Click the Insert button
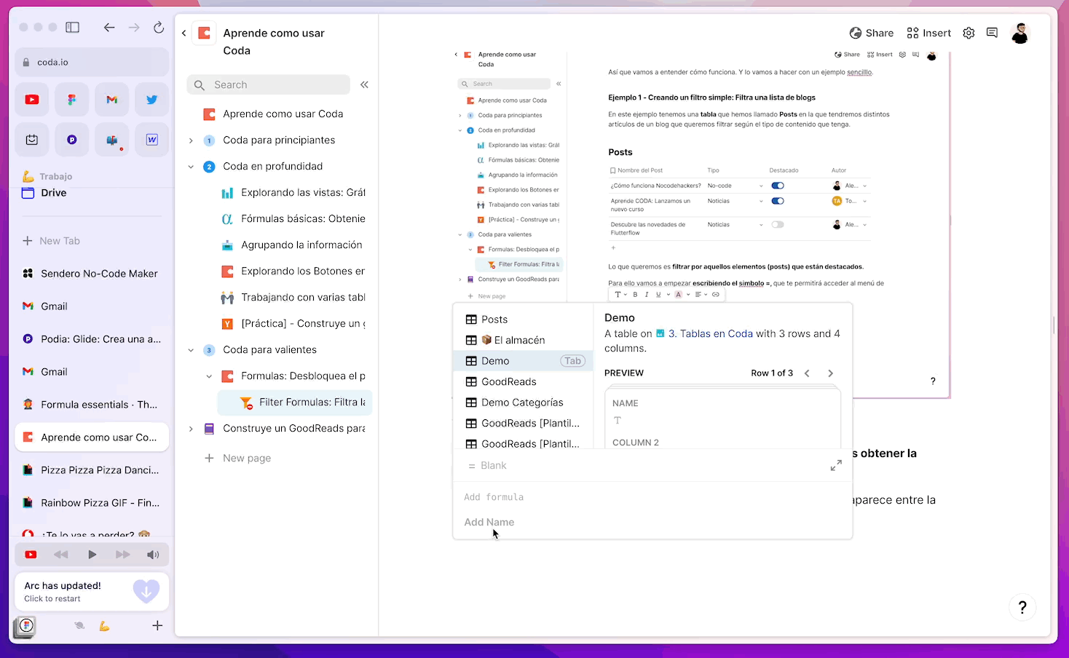1069x658 pixels. pos(928,33)
